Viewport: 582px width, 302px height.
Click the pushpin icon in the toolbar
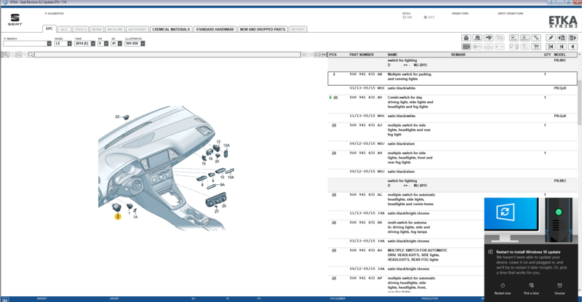click(x=551, y=38)
